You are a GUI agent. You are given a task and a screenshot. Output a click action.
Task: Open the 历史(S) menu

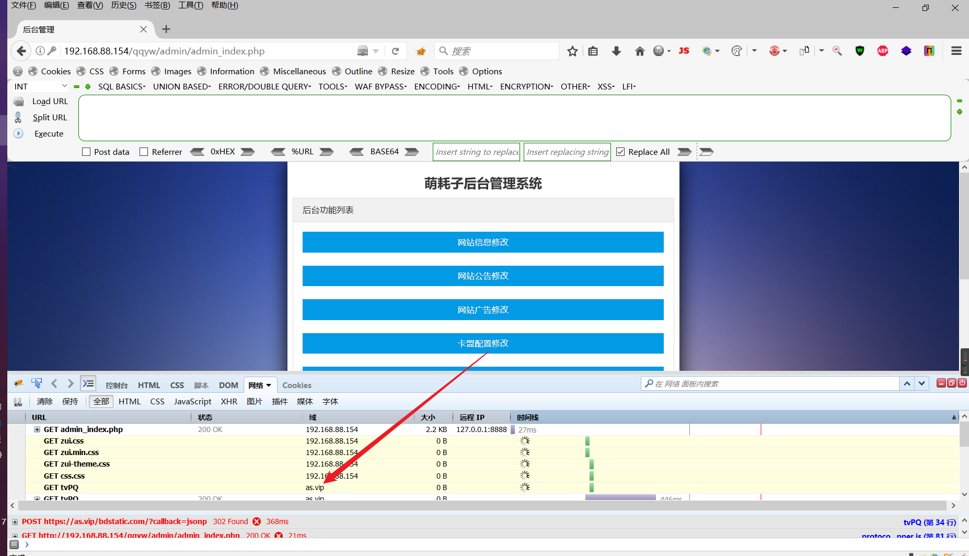pyautogui.click(x=123, y=5)
